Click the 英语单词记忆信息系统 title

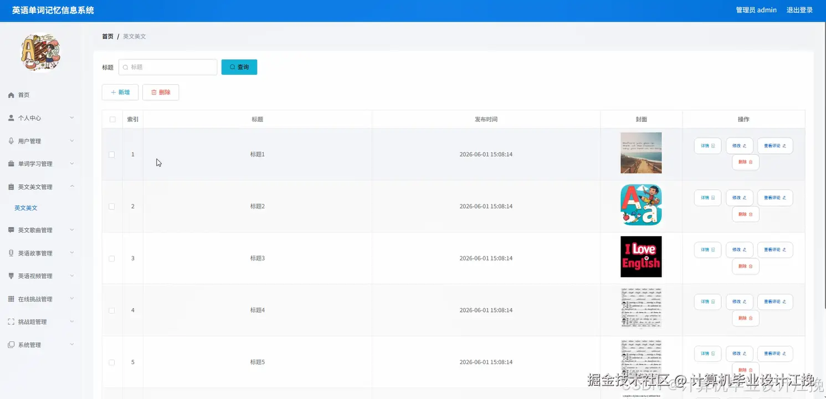53,10
